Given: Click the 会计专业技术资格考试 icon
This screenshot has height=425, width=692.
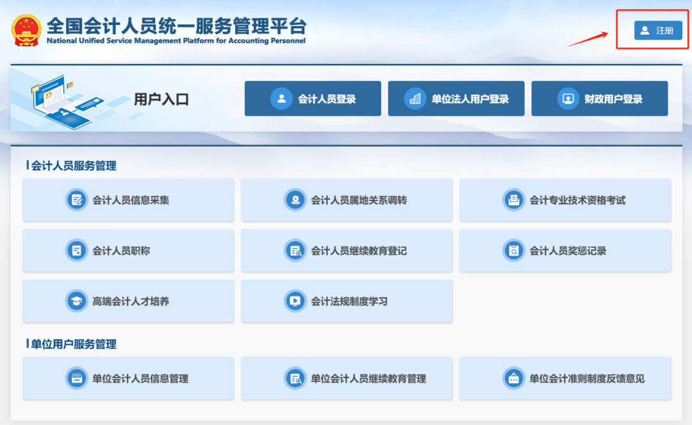Looking at the screenshot, I should [514, 200].
